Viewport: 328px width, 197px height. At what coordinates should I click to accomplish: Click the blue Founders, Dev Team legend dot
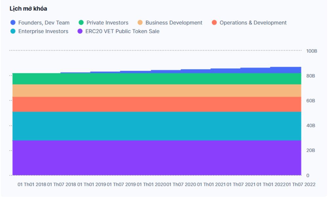coord(13,23)
